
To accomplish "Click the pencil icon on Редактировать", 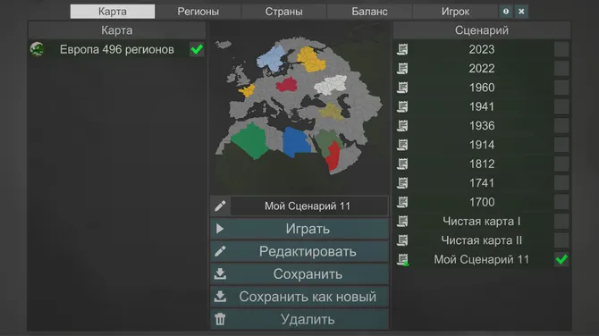I will (220, 251).
